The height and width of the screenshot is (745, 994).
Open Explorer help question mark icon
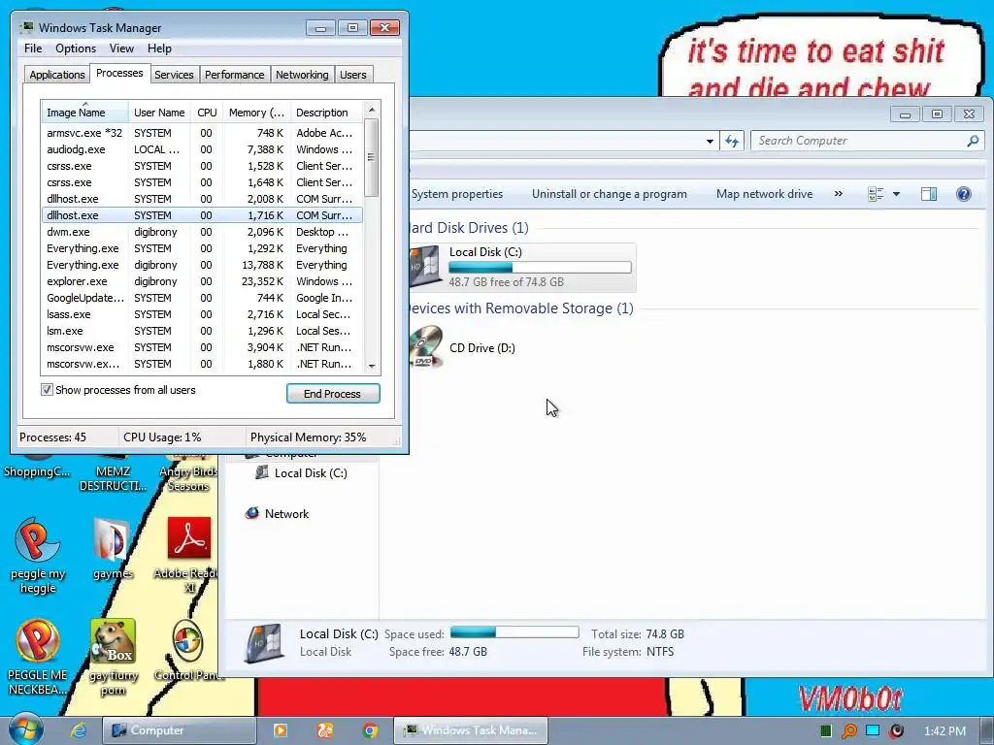pos(963,194)
